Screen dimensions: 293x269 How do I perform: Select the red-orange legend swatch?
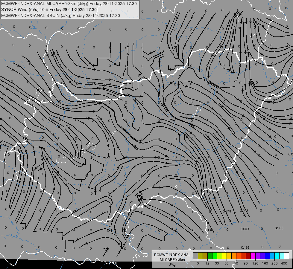click(239, 256)
